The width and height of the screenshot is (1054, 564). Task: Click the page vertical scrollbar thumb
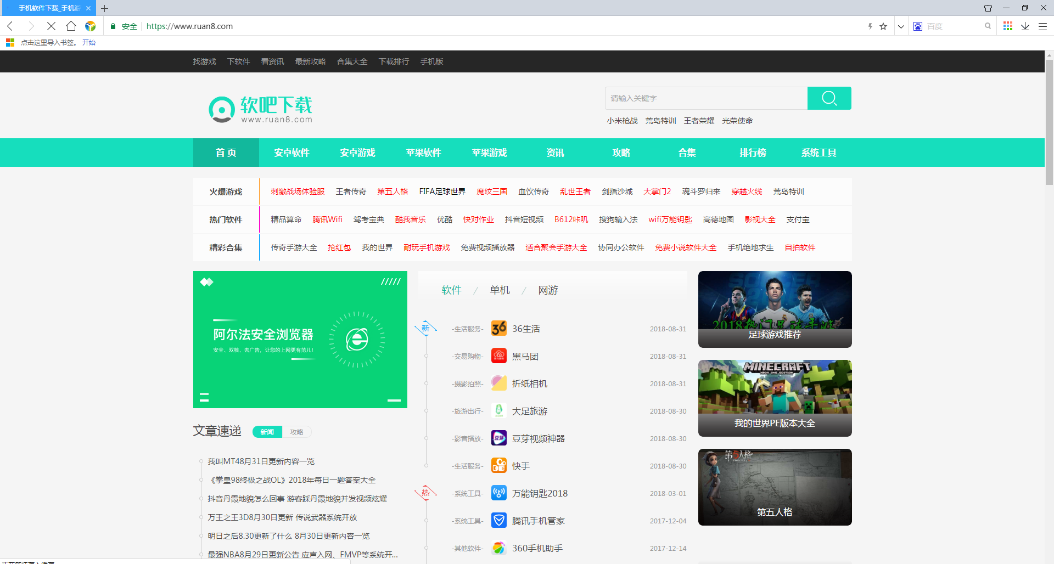coord(1049,122)
